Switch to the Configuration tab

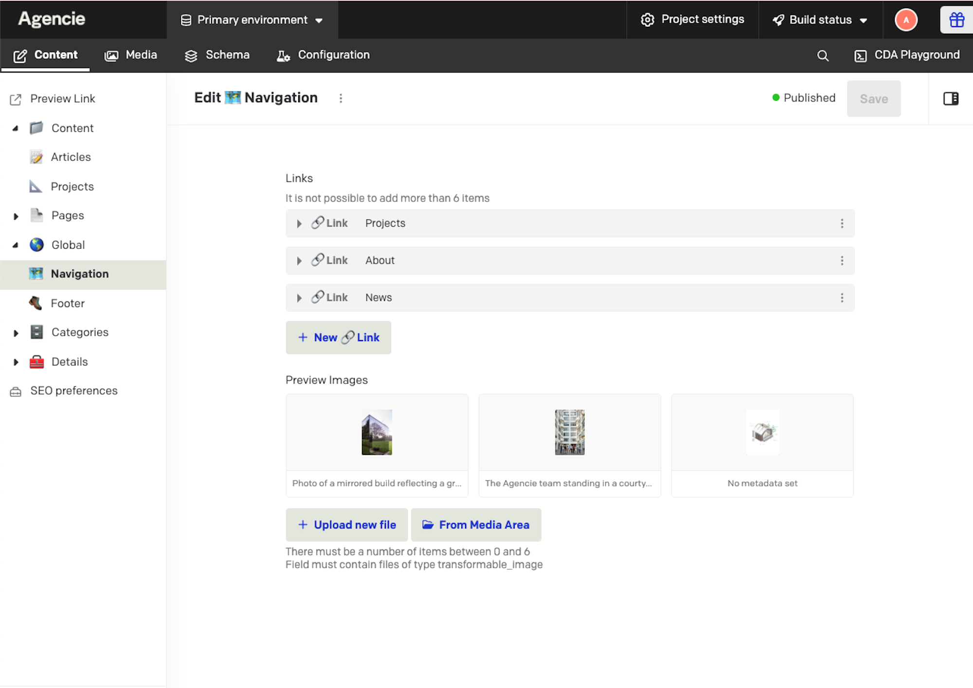(324, 55)
